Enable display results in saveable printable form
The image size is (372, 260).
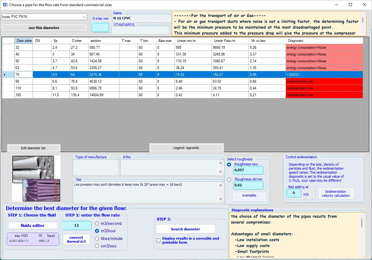158,240
